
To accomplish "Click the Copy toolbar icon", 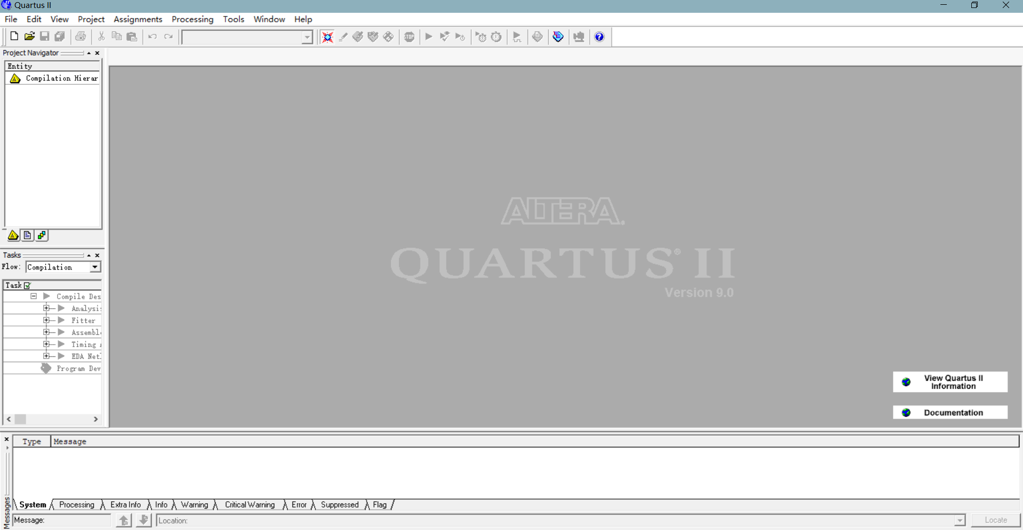I will coord(117,36).
